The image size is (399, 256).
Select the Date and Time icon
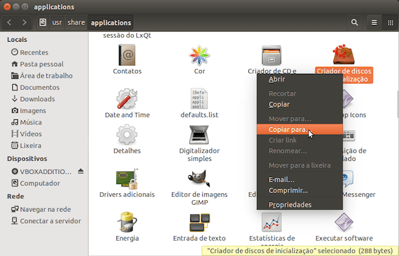[x=127, y=99]
